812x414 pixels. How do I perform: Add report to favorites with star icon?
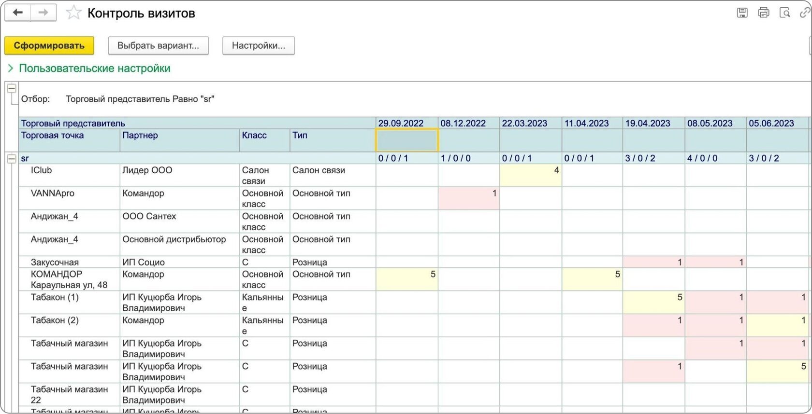[73, 13]
